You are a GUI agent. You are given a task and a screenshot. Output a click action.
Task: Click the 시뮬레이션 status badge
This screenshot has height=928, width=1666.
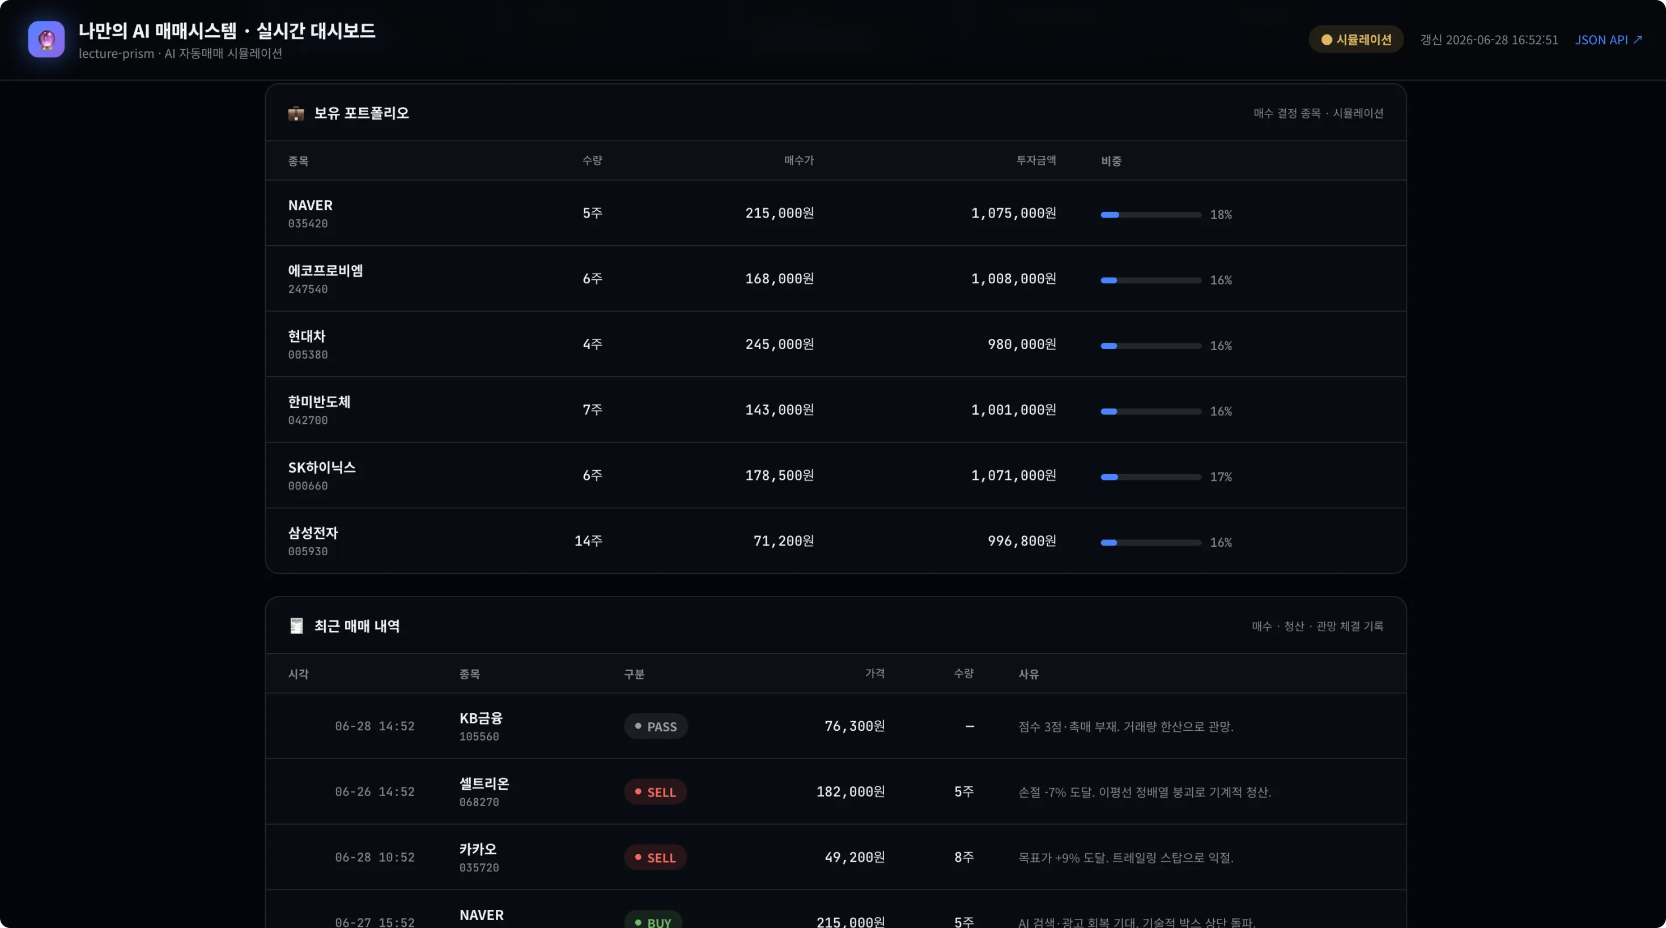tap(1356, 40)
